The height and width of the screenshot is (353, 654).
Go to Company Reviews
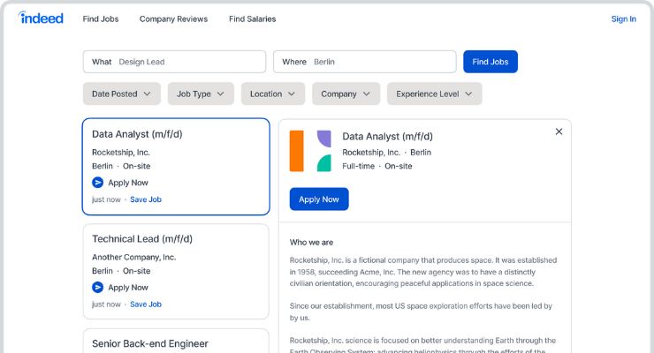click(173, 19)
